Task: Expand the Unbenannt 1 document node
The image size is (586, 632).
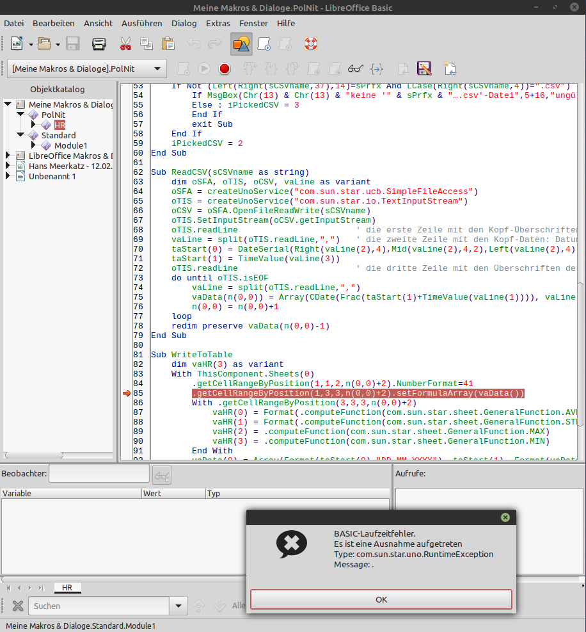Action: tap(7, 175)
